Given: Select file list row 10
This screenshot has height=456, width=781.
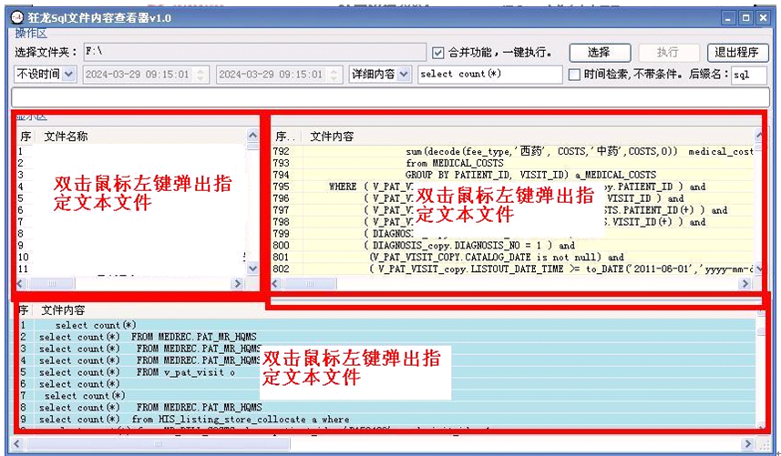Looking at the screenshot, I should pos(131,257).
